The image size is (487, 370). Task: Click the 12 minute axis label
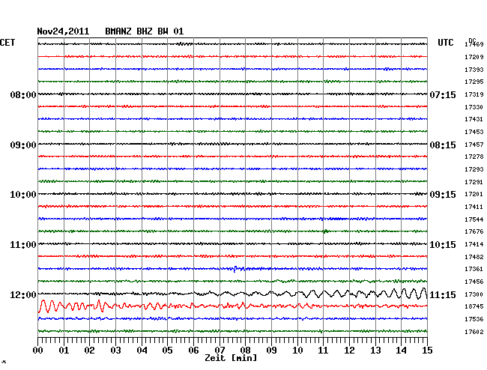[x=349, y=351]
